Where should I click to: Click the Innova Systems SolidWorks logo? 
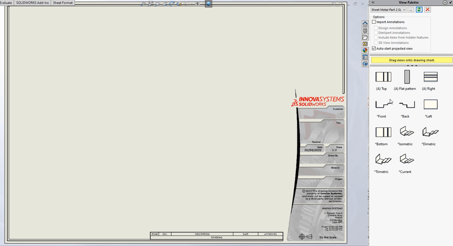[318, 101]
